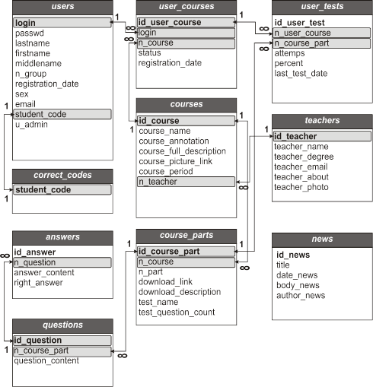
Task: Click id_course primary key in courses
Action: (186, 121)
